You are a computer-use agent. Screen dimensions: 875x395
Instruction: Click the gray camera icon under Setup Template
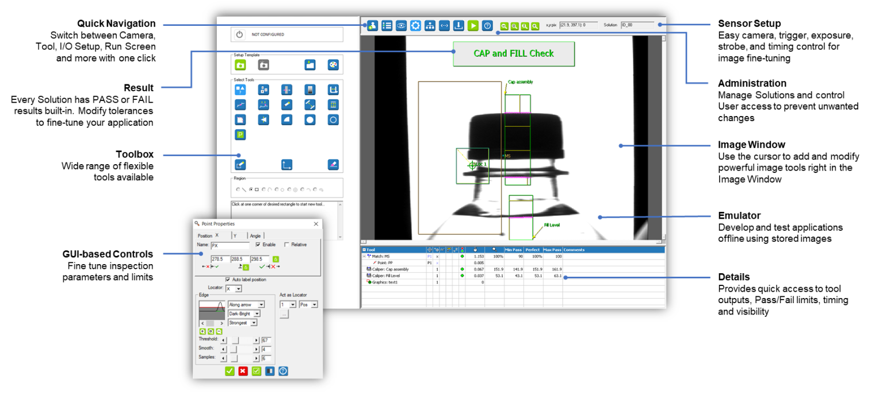(263, 65)
